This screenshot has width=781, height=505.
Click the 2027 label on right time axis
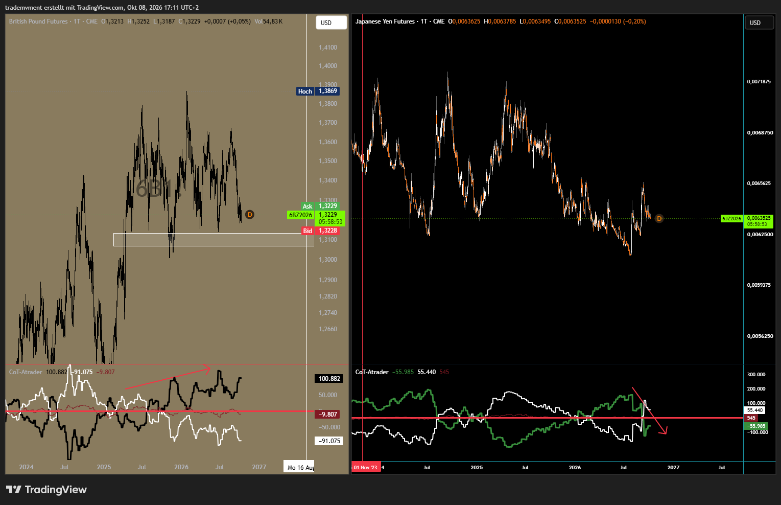(673, 468)
